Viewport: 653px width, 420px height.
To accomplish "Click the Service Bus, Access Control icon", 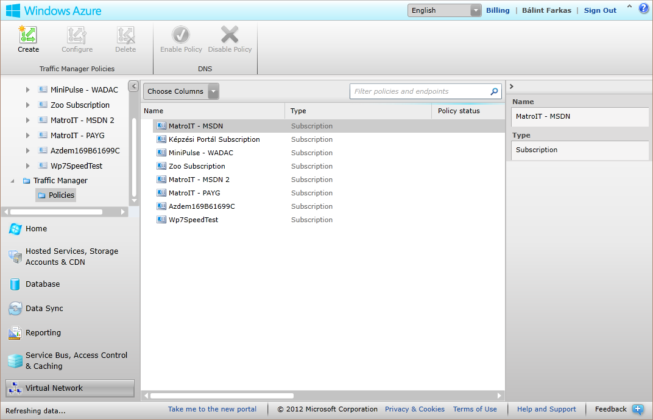I will (x=15, y=361).
